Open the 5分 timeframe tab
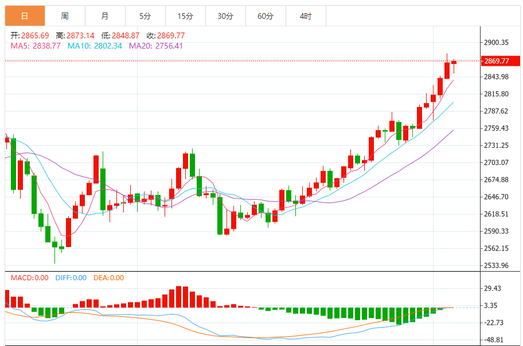Image resolution: width=523 pixels, height=346 pixels. (145, 15)
